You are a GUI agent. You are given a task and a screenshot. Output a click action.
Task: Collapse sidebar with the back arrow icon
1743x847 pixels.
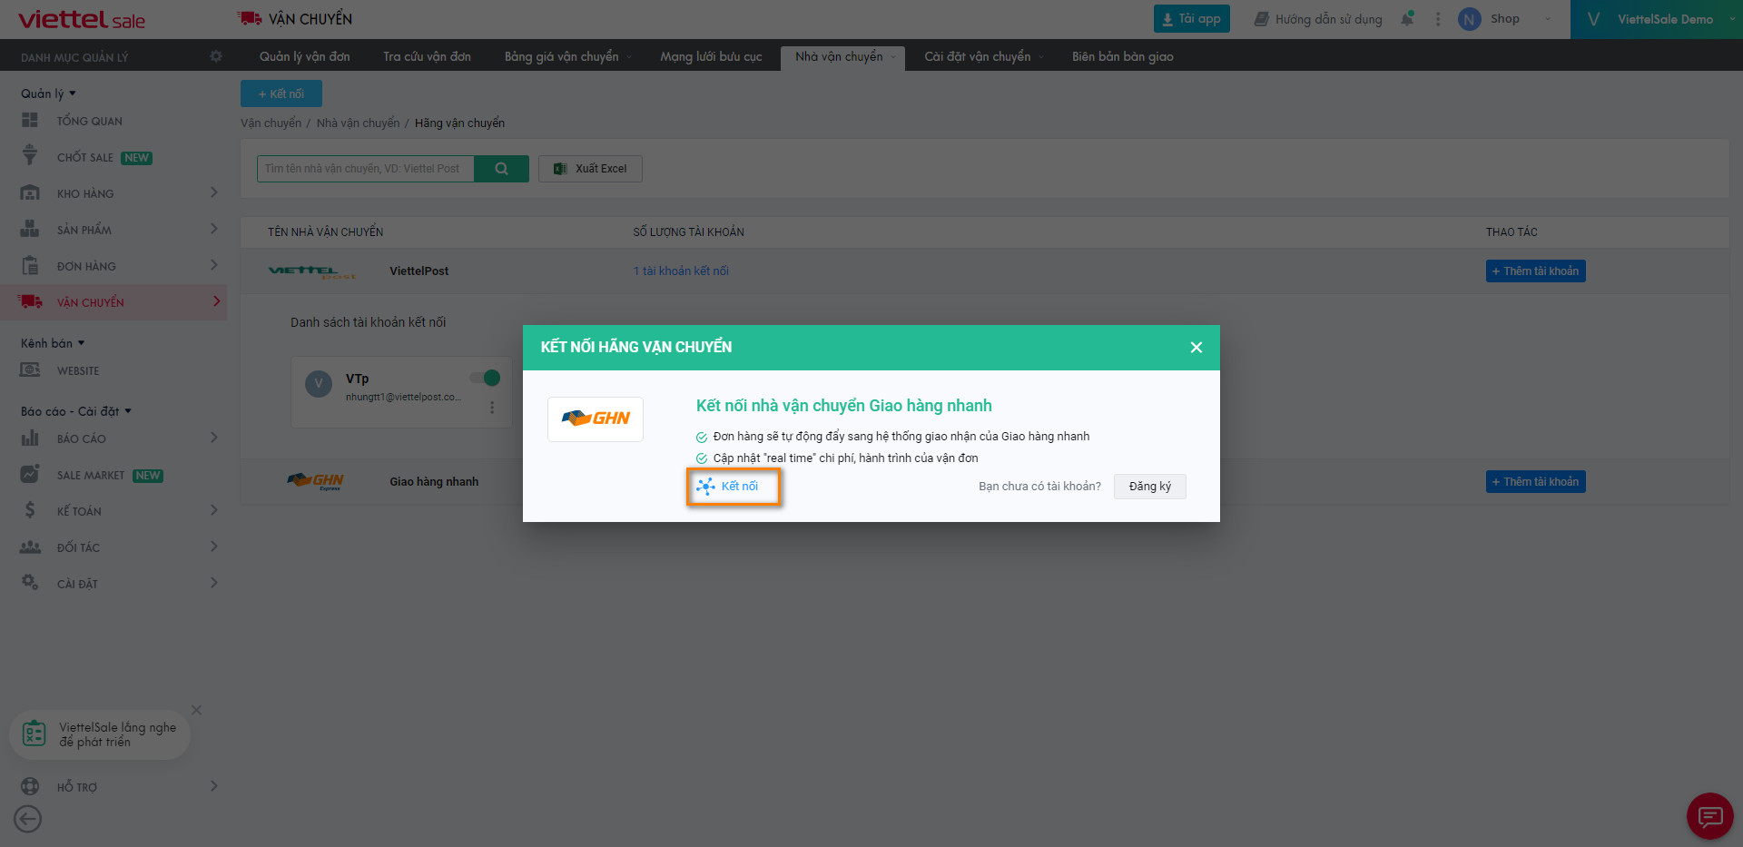click(28, 819)
